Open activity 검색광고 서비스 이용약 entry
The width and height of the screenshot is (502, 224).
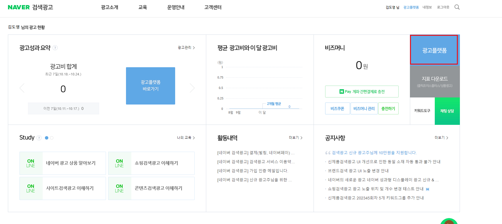pos(256,162)
